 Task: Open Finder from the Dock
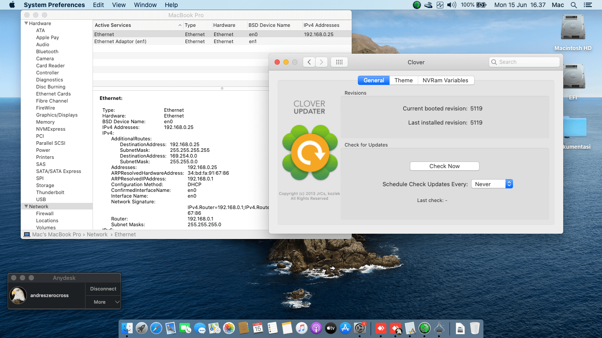[127, 328]
